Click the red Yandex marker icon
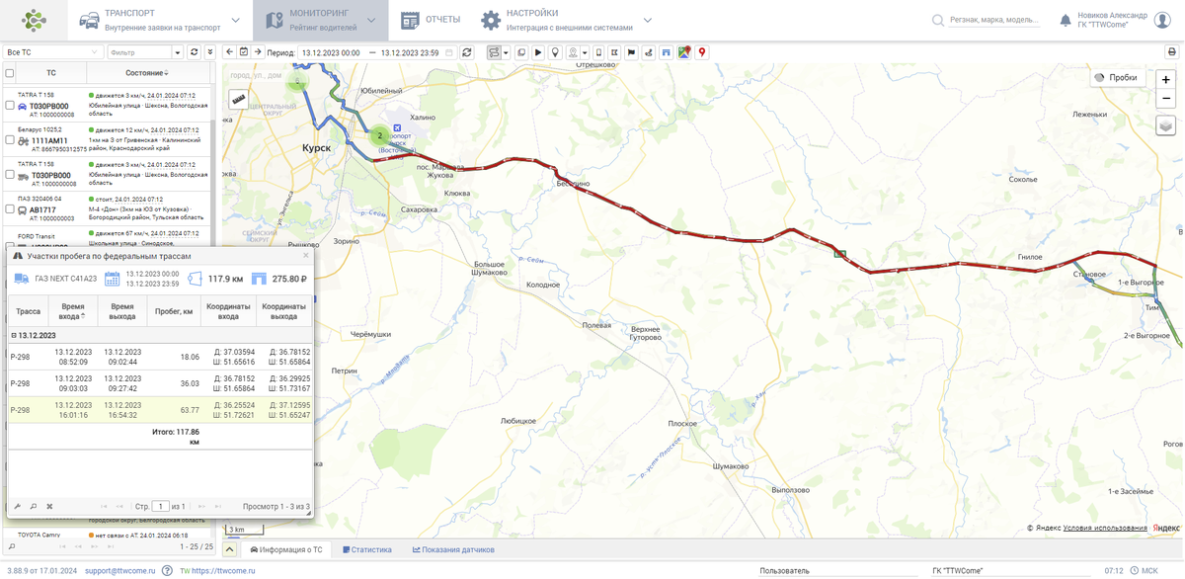1185x579 pixels. point(701,51)
